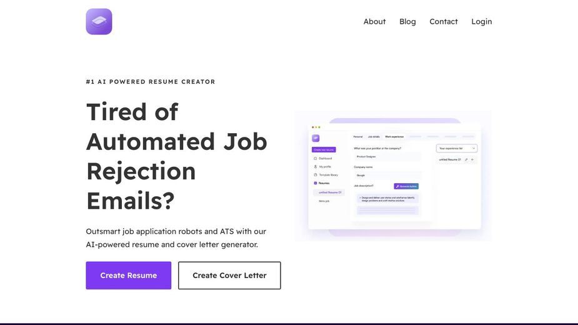
Task: Click the Generate bullets button in preview
Action: (x=406, y=186)
